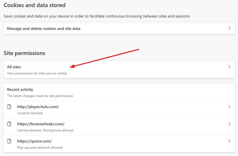The width and height of the screenshot is (238, 156).
Task: Click 'Camera allowed, Microphone allowed' status text
Action: coord(45,130)
